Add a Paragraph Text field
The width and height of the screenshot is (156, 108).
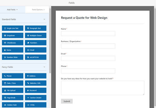[x=36, y=28]
